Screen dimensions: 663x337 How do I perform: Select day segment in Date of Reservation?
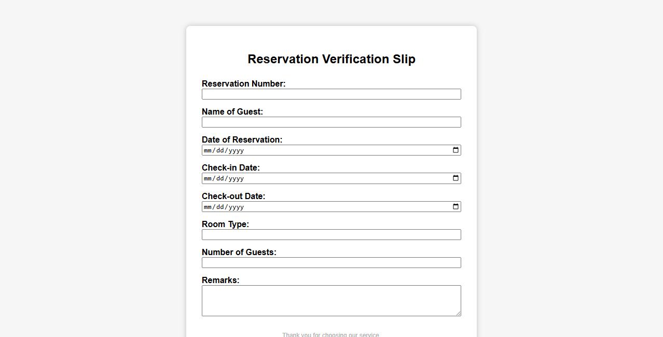[220, 151]
